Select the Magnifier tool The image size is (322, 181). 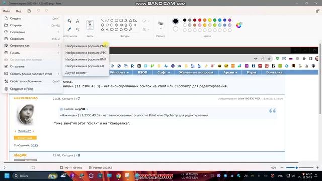click(x=78, y=29)
